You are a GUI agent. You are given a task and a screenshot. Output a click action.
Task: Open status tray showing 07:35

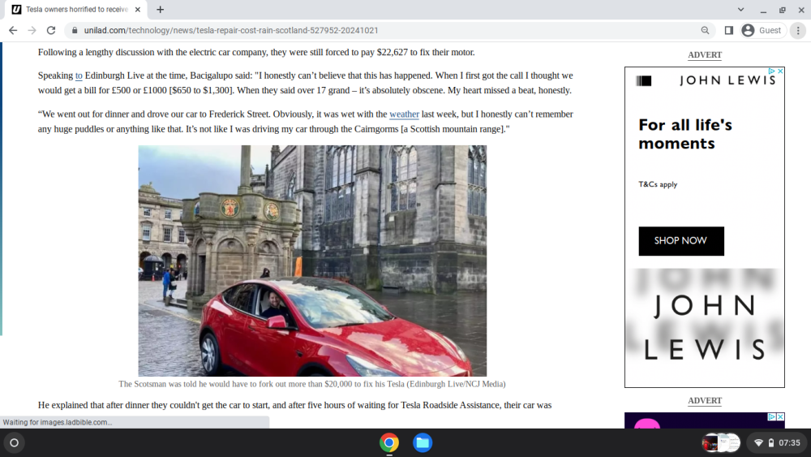tap(778, 443)
